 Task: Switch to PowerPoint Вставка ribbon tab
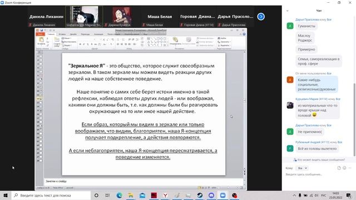pos(62,34)
